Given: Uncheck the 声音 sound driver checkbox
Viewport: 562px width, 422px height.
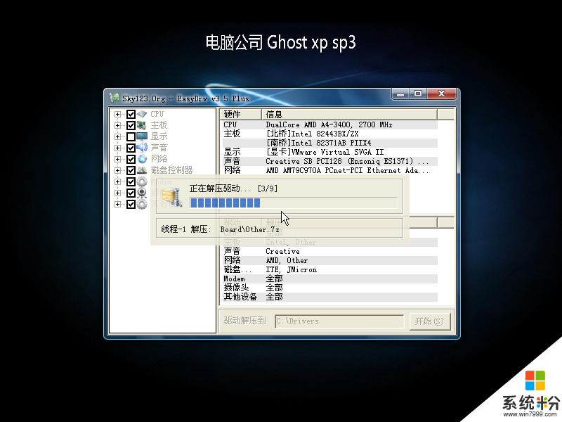Looking at the screenshot, I should [x=131, y=148].
